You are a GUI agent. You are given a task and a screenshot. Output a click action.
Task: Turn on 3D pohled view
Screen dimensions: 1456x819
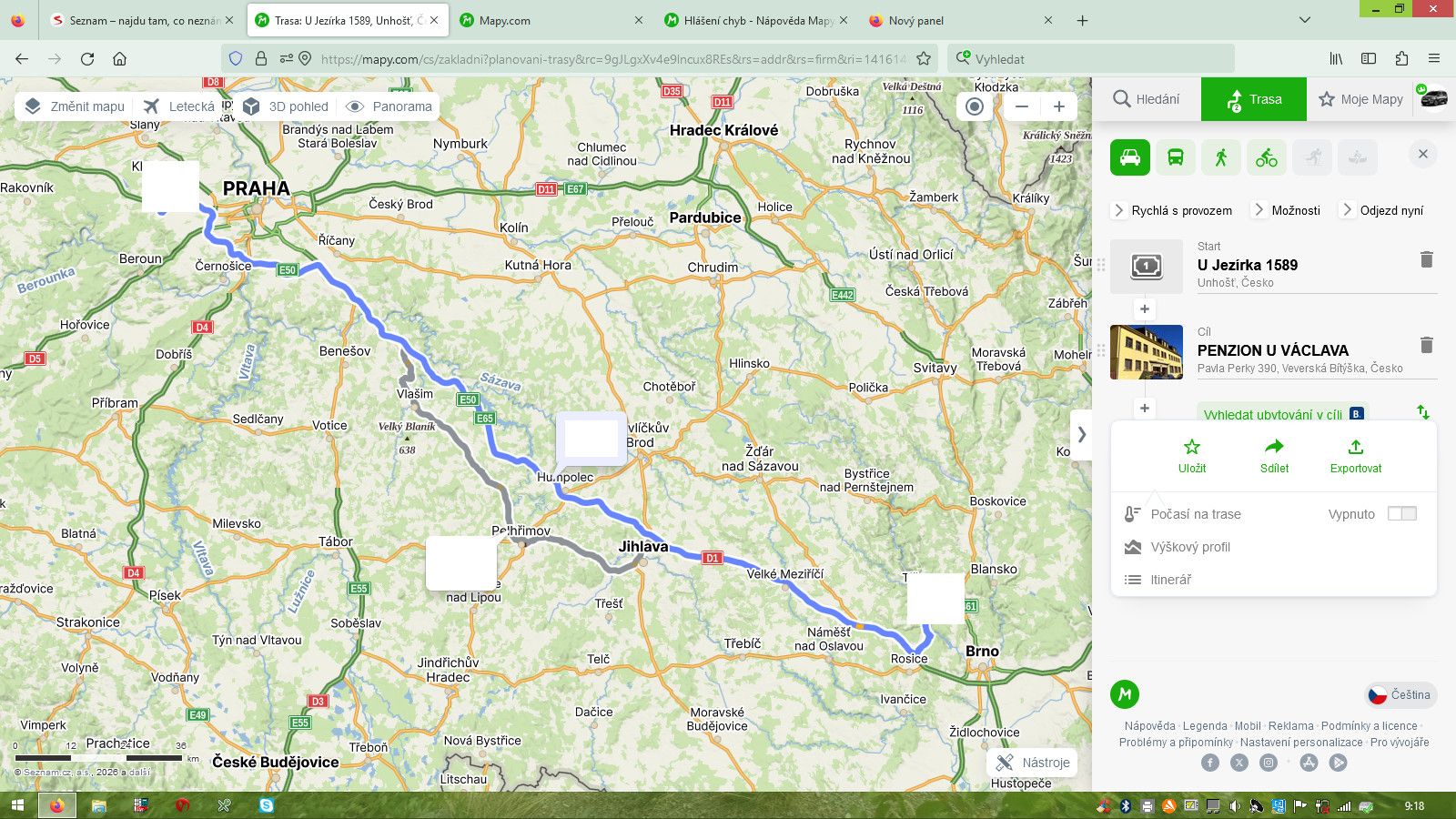286,106
